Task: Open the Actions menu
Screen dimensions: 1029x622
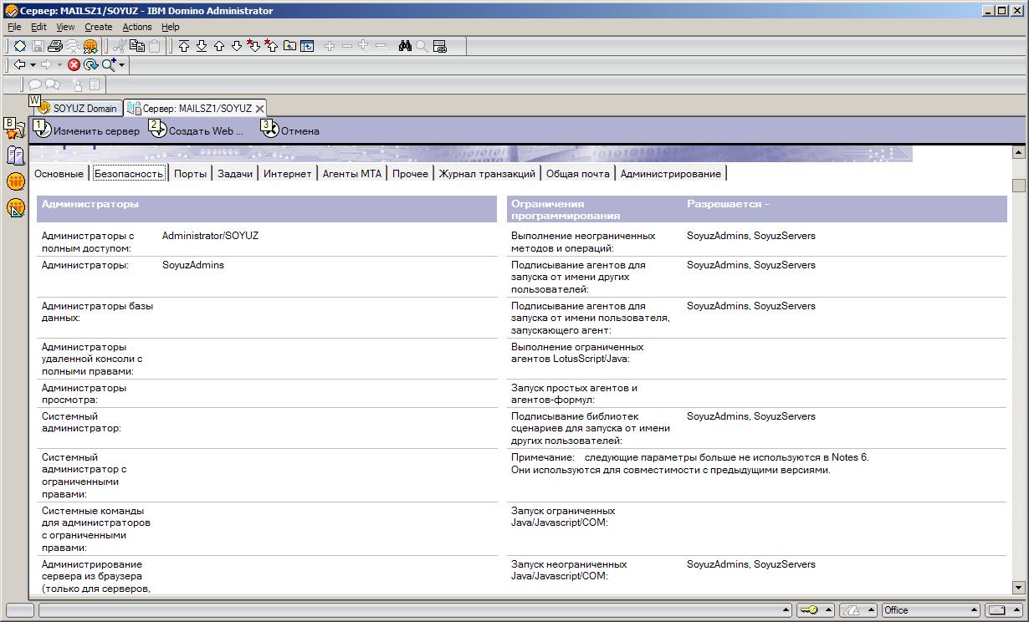Action: [137, 27]
